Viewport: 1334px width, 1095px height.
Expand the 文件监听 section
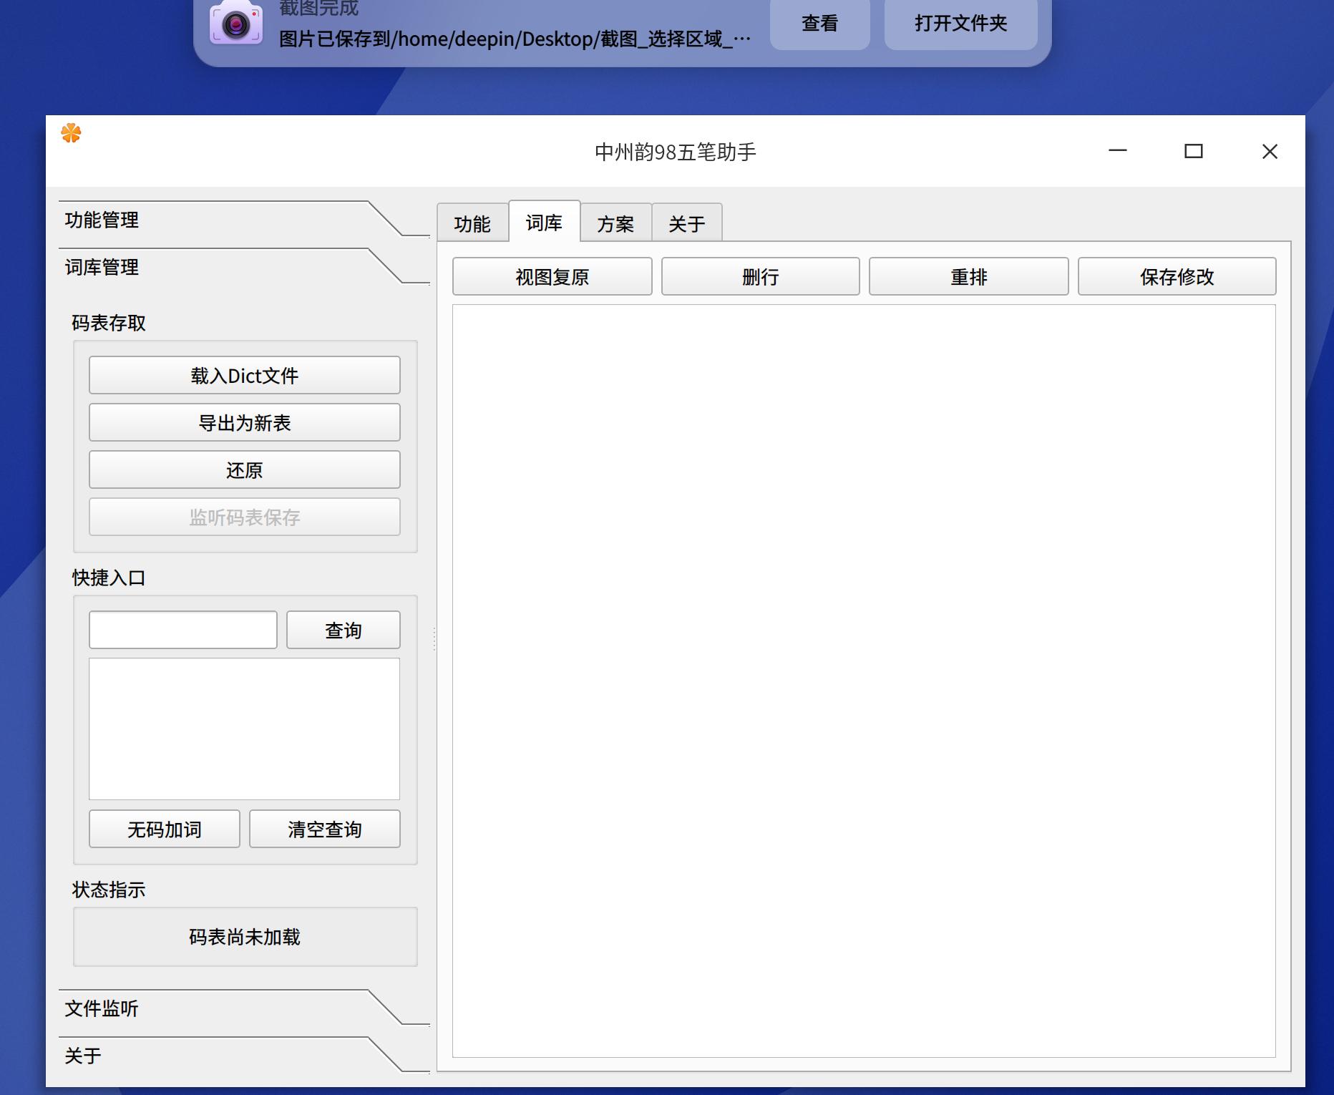[101, 1009]
